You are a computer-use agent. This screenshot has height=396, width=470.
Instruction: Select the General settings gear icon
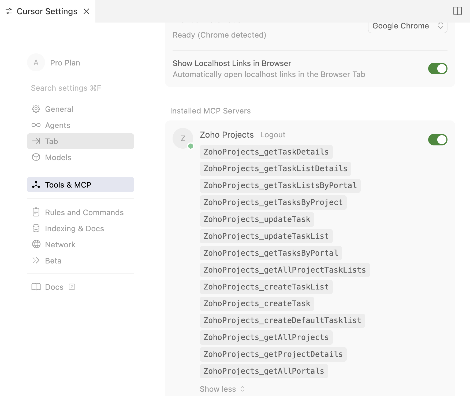[x=36, y=109]
